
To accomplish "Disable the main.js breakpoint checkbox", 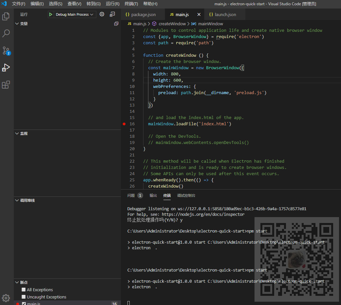I will pyautogui.click(x=24, y=304).
